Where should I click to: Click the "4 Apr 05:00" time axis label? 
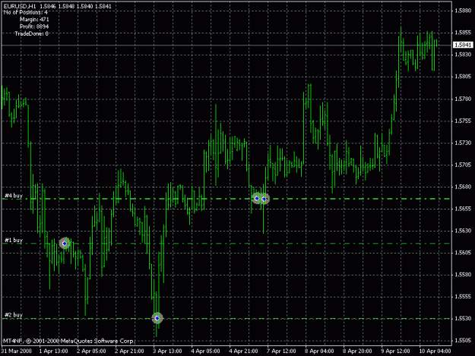pyautogui.click(x=205, y=351)
